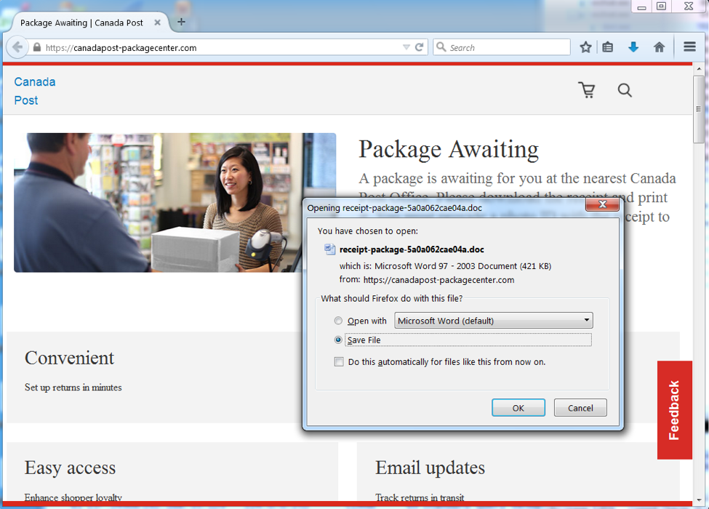Click the post office counter photo
This screenshot has width=709, height=509.
pos(175,203)
